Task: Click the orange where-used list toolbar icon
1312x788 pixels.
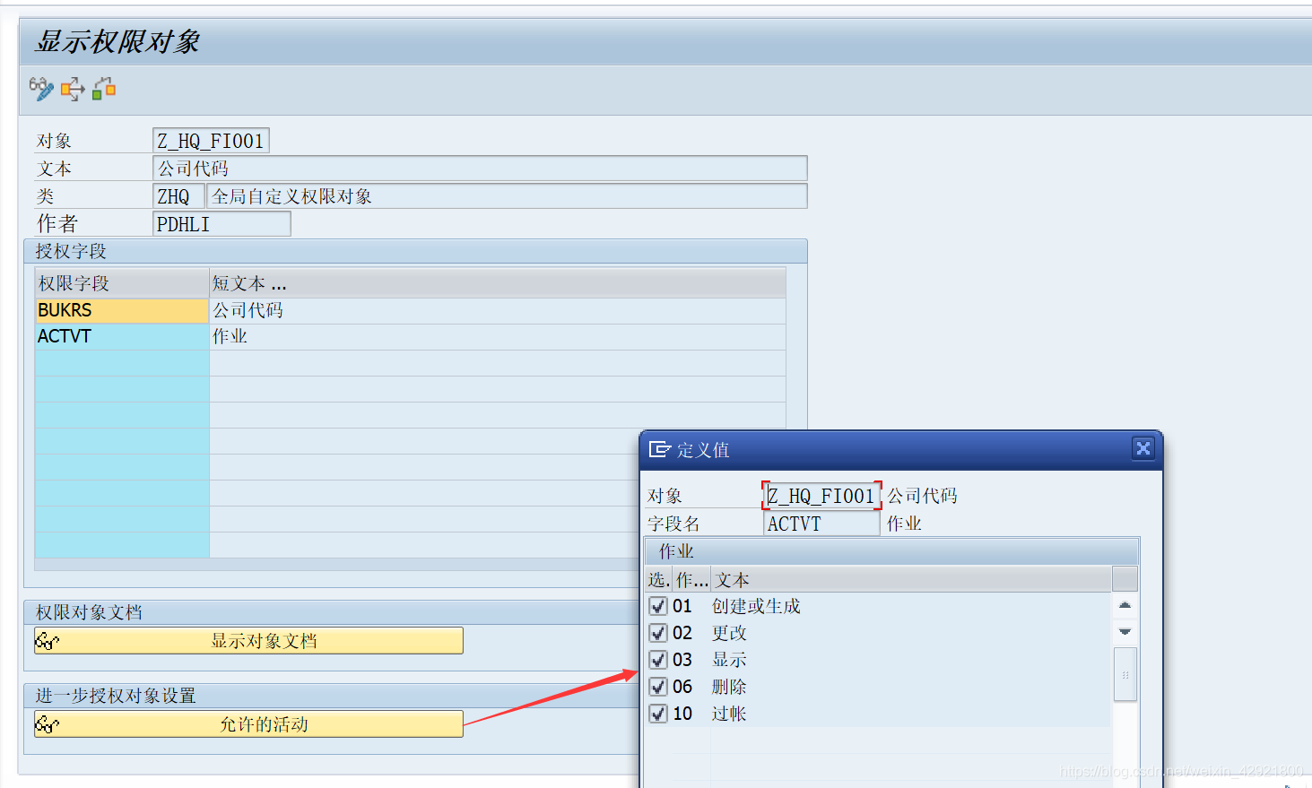Action: (x=73, y=88)
